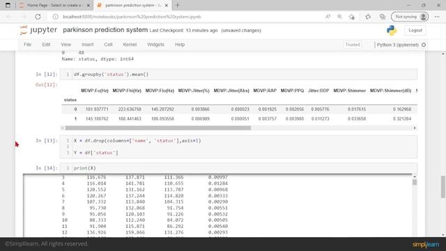Click the 0.321204 value in row 1
446x251 pixels.
click(x=402, y=119)
